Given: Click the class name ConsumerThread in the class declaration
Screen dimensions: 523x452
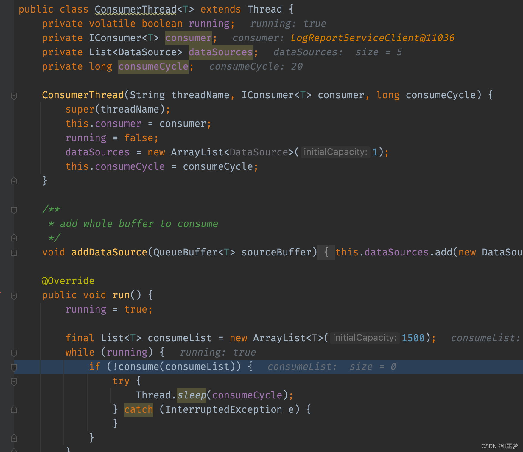Looking at the screenshot, I should [x=136, y=9].
